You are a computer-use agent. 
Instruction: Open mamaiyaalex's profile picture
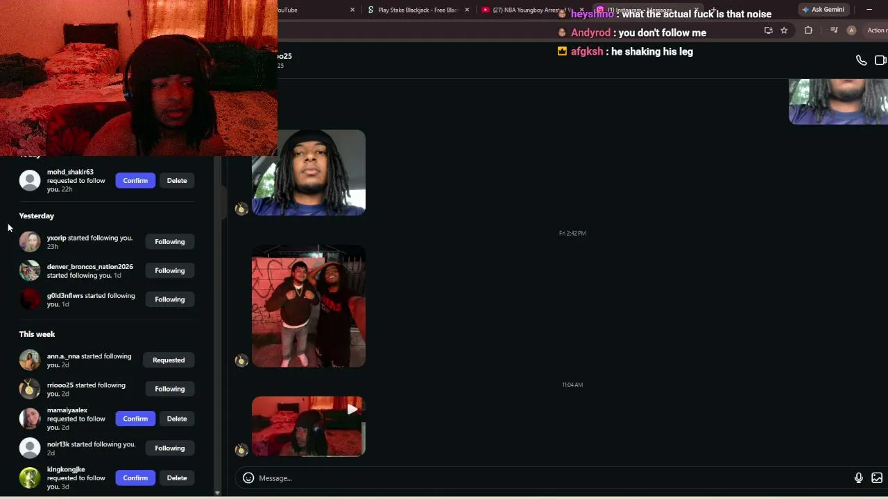(30, 419)
